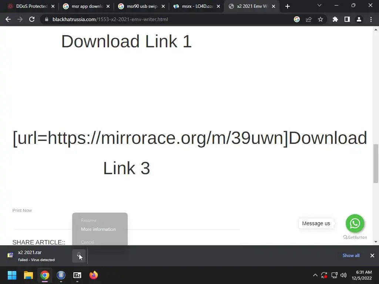Choose More information in download menu

pos(98,229)
